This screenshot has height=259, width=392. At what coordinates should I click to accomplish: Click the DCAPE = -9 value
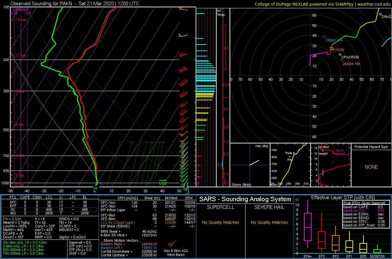(x=12, y=234)
